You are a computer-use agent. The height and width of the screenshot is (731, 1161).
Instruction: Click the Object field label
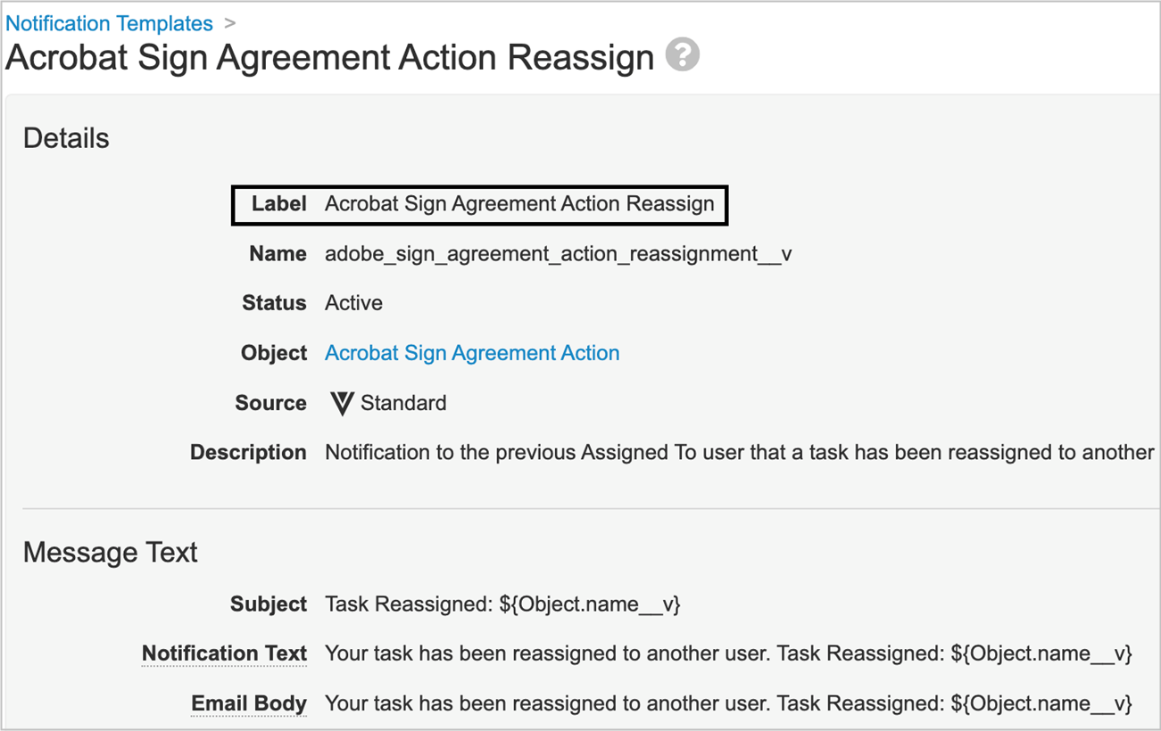point(273,353)
